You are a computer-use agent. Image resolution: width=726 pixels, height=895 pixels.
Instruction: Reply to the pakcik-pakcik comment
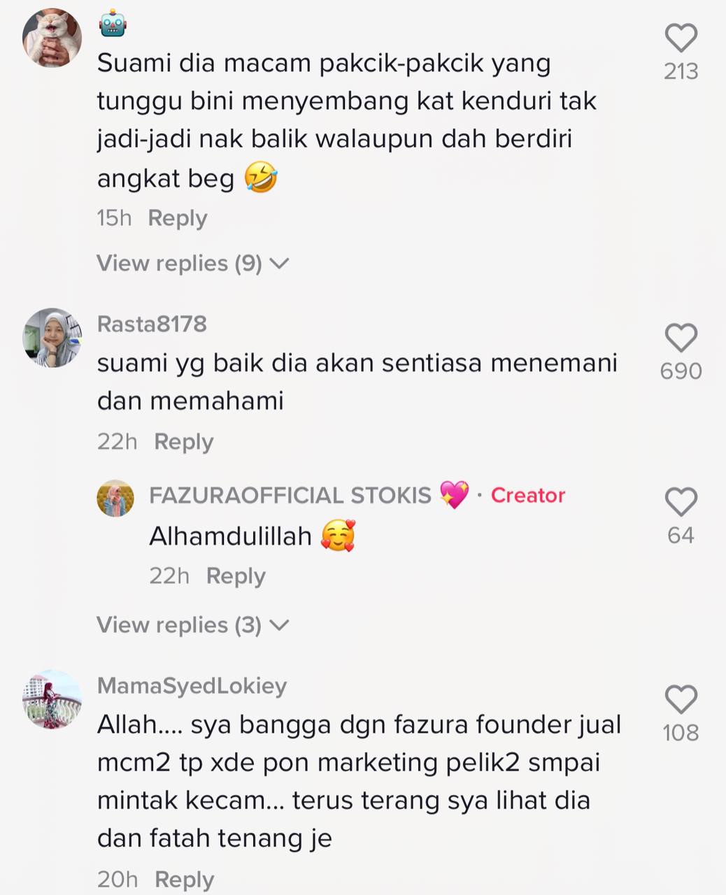tap(178, 218)
